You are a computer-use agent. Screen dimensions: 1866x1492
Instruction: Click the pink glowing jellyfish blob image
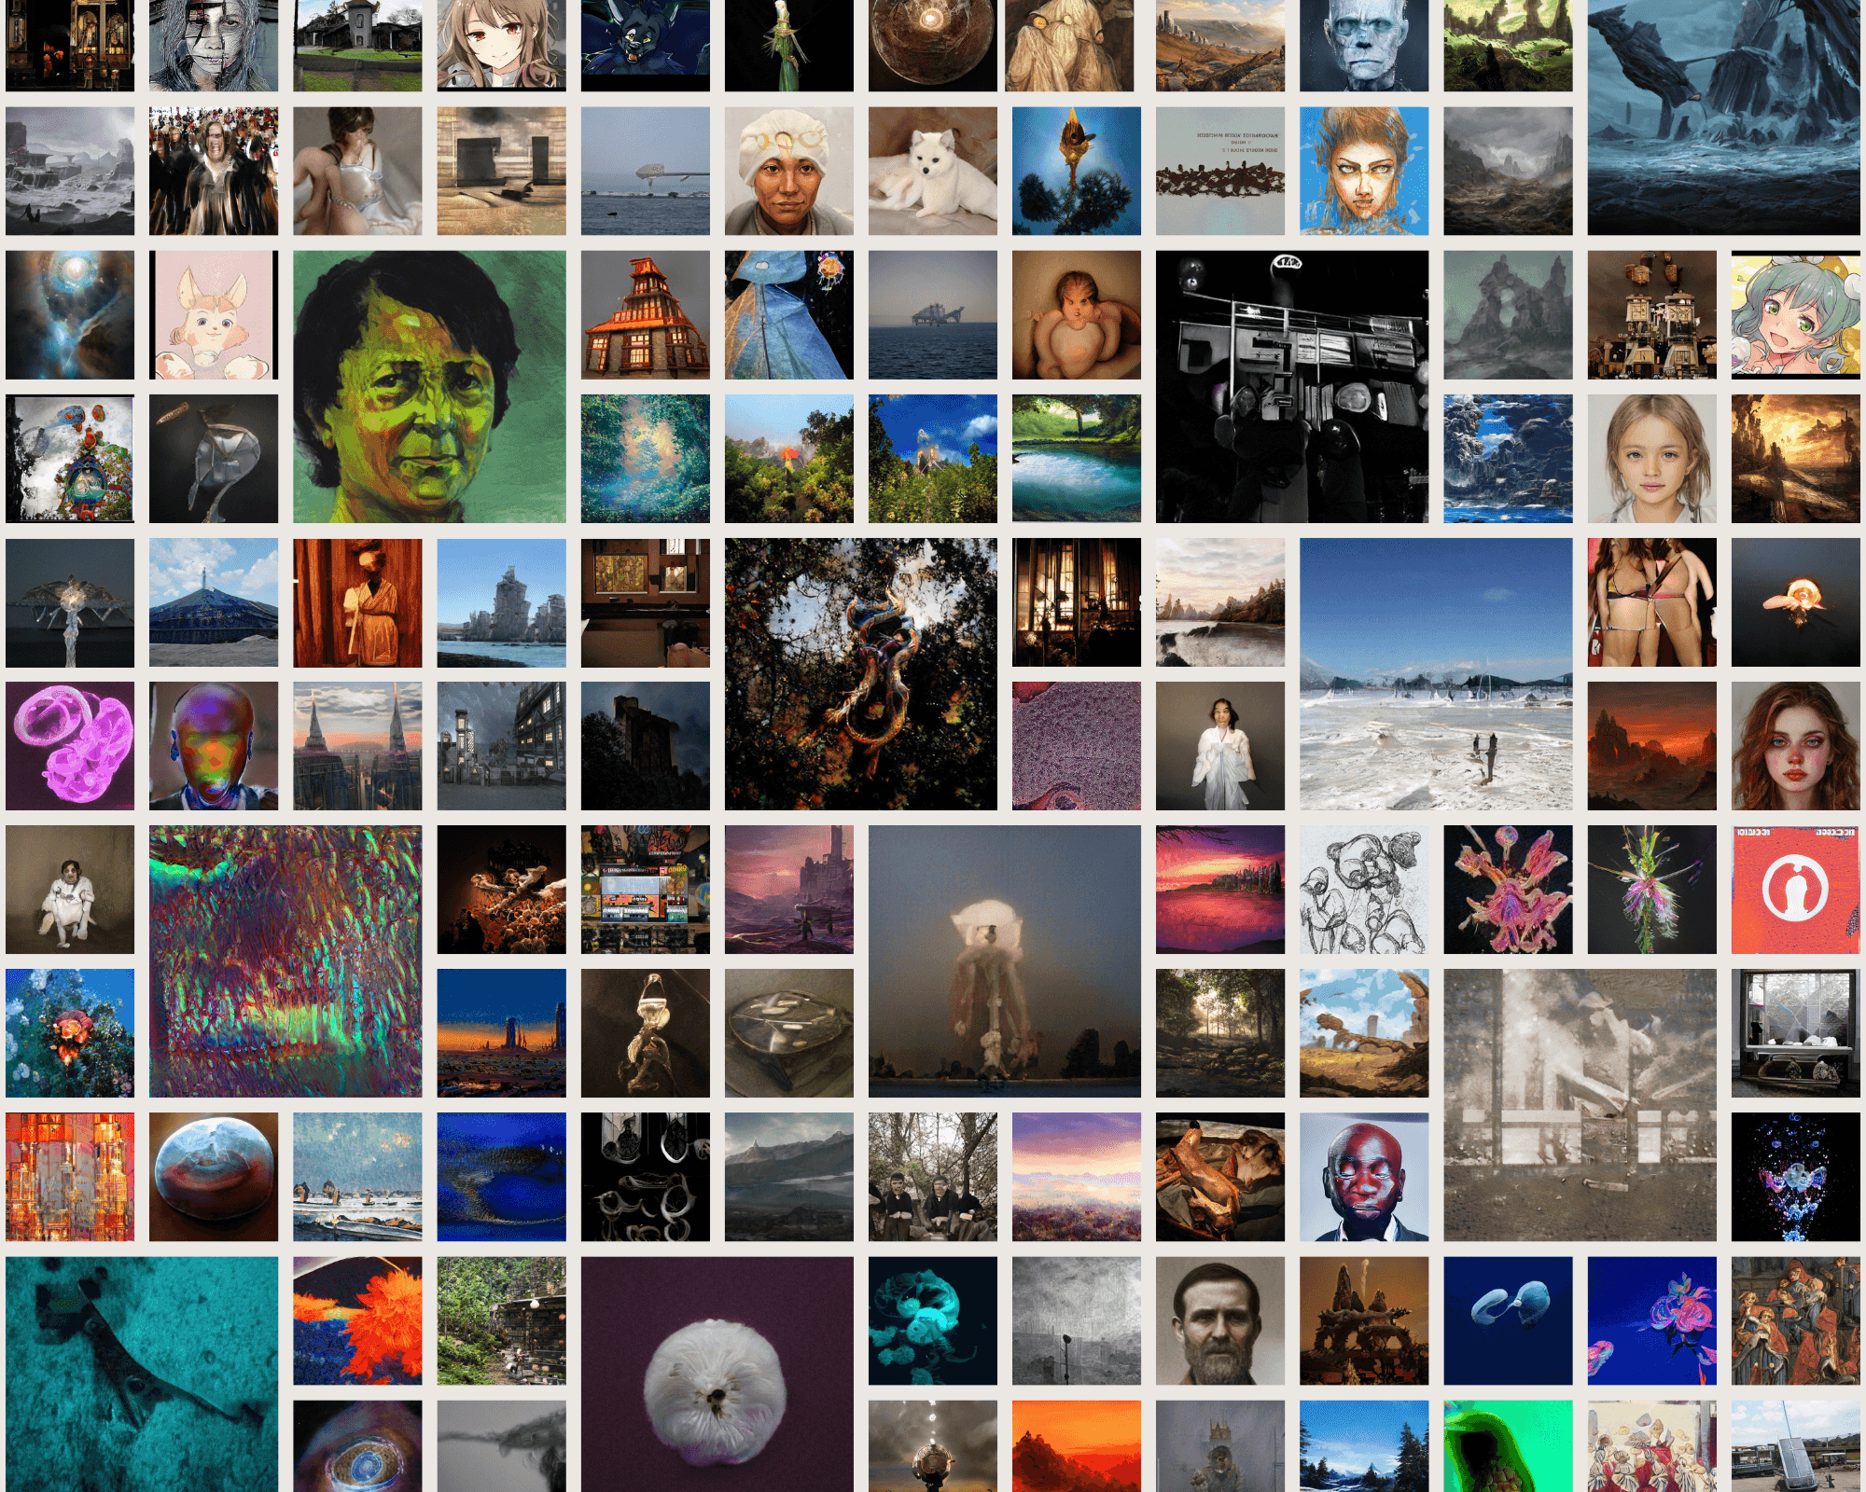(x=70, y=745)
